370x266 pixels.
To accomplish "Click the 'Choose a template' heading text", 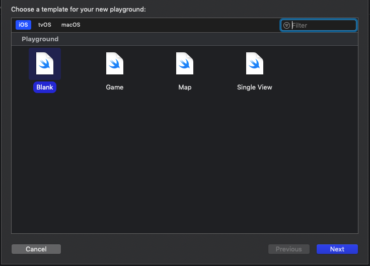I will click(78, 9).
